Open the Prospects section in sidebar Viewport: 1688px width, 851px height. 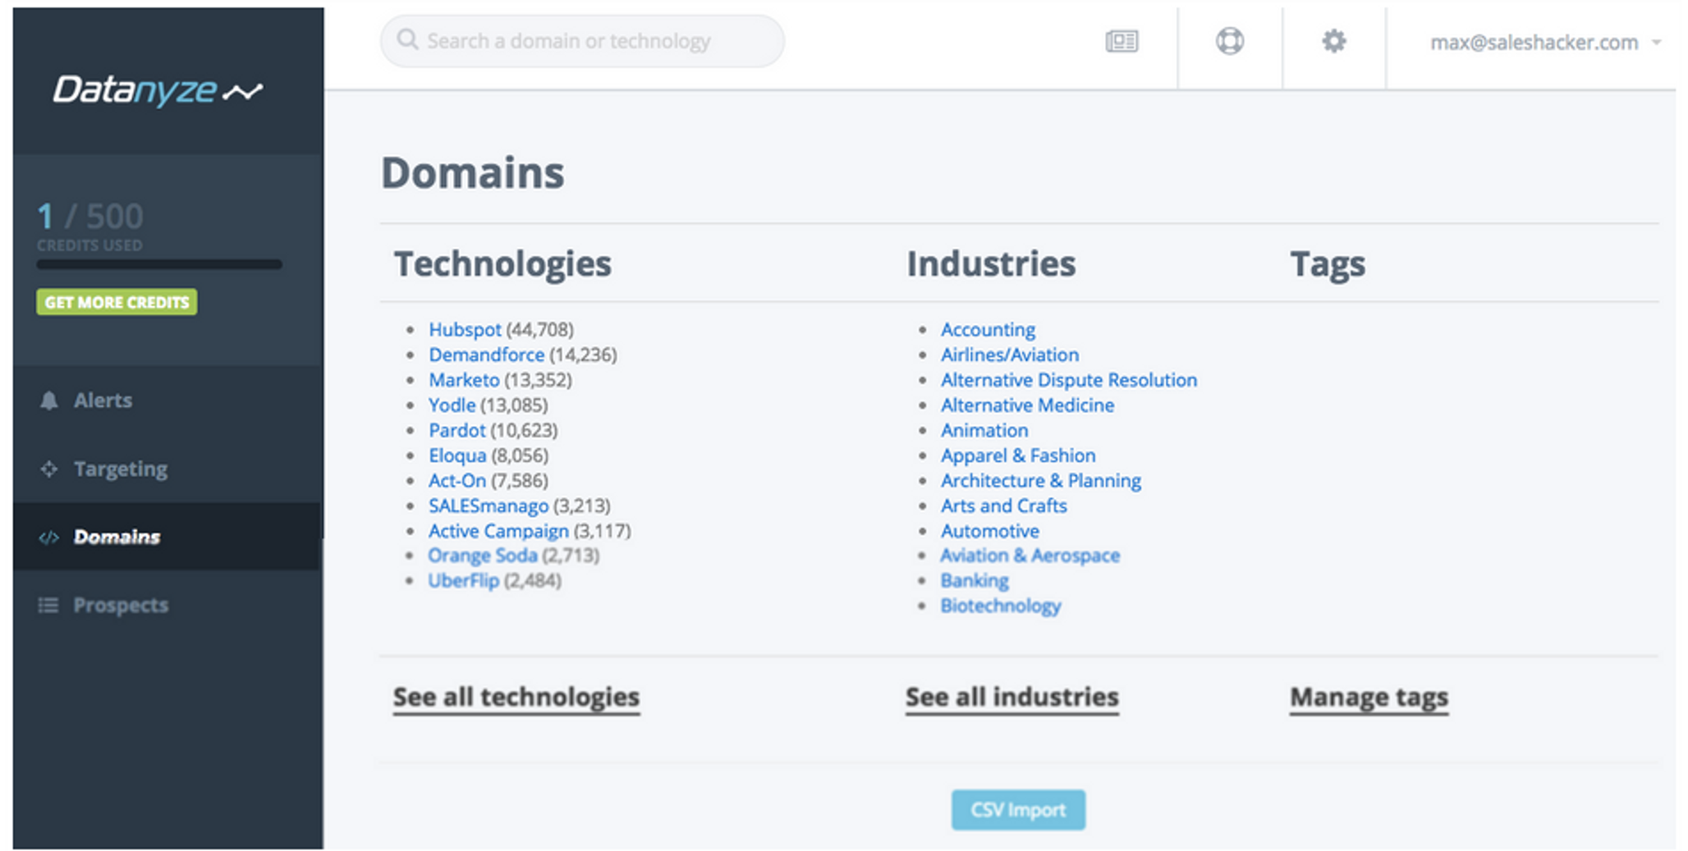tap(121, 606)
